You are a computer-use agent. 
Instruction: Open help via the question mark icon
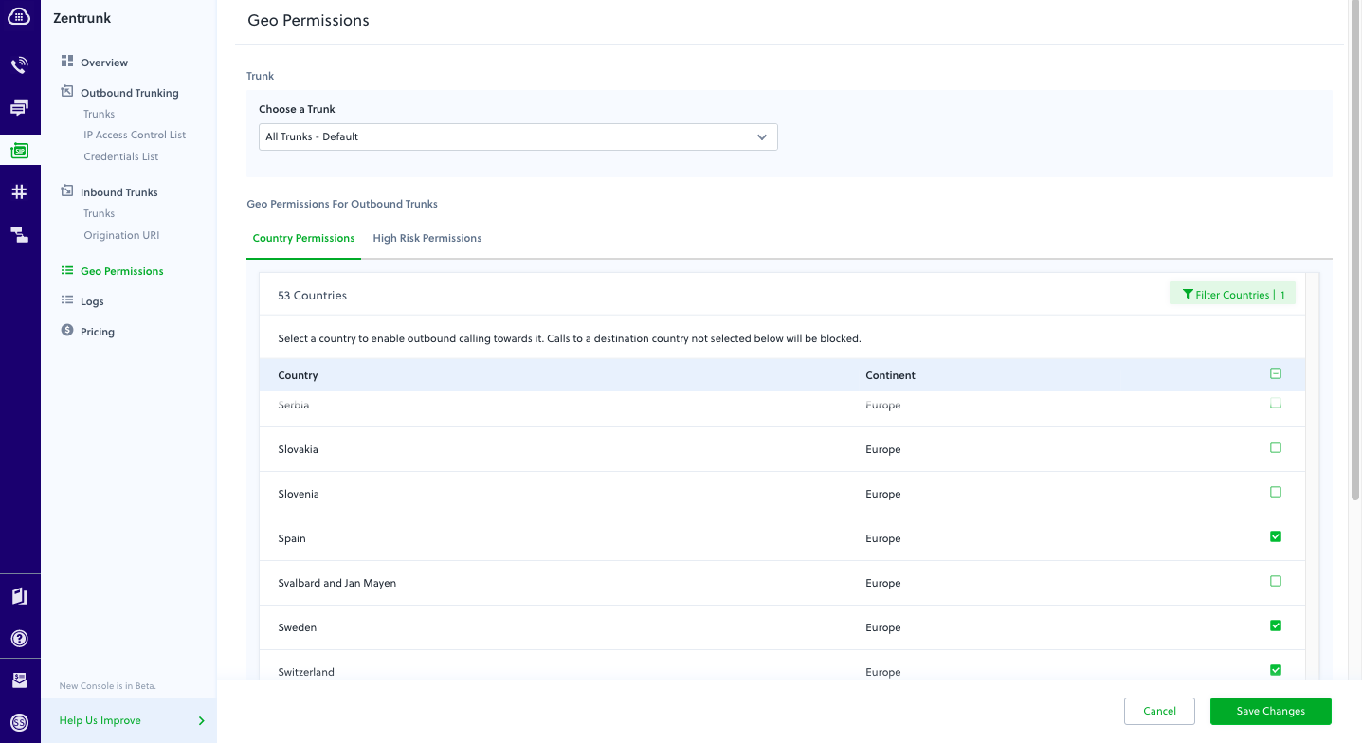pos(20,638)
